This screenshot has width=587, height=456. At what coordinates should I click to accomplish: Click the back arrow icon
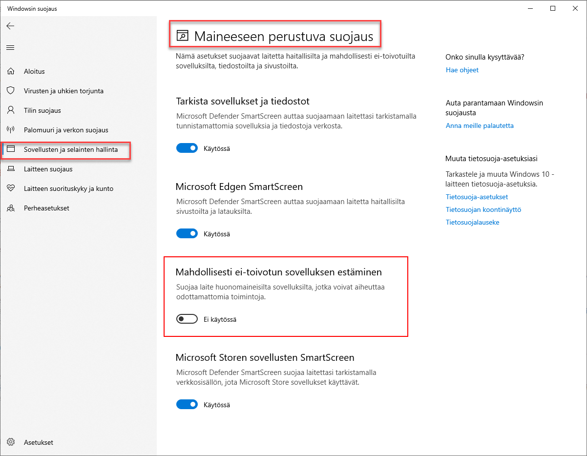pos(10,26)
